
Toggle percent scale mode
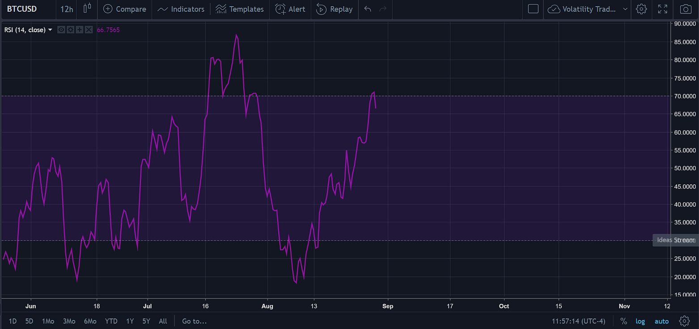(x=623, y=321)
